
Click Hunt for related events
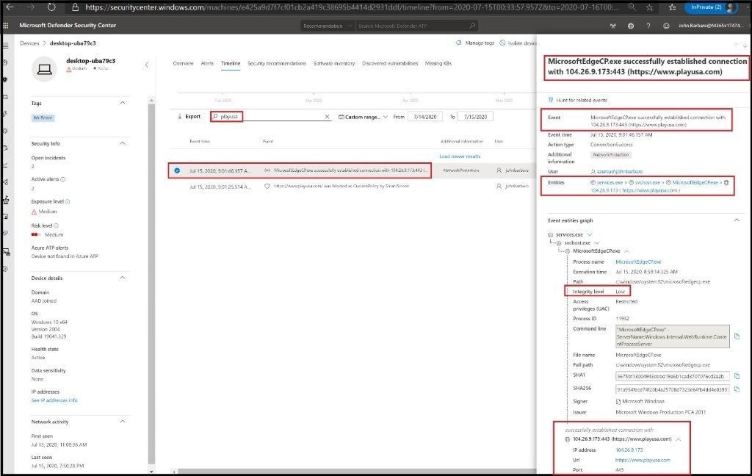[x=577, y=101]
